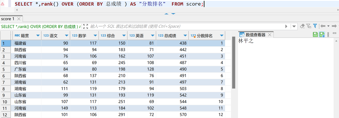Click 林平之 text in value viewer
Screen dimensions: 339x118
pyautogui.click(x=246, y=41)
